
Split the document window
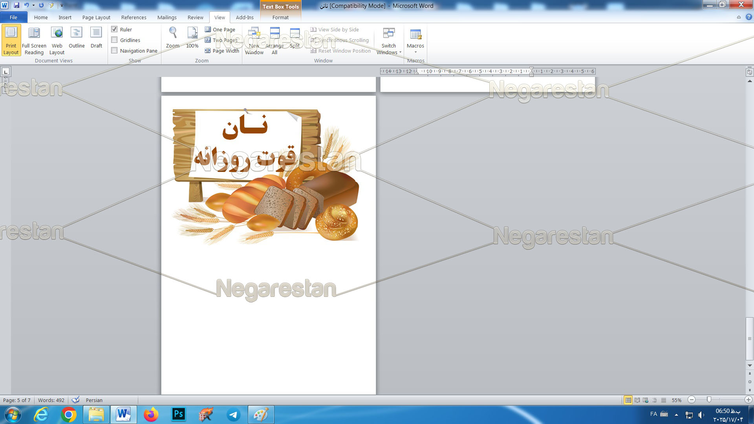[x=295, y=38]
